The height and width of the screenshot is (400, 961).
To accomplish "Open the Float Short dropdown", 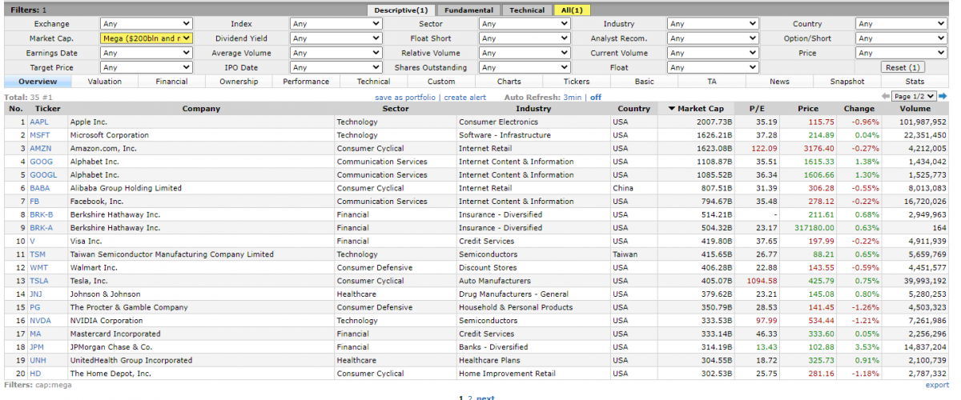I will click(525, 38).
